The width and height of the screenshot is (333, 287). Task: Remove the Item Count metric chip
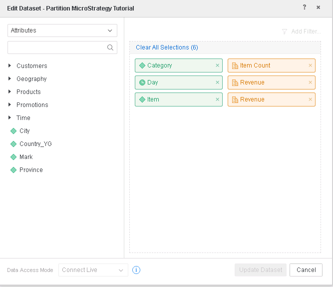coord(310,65)
